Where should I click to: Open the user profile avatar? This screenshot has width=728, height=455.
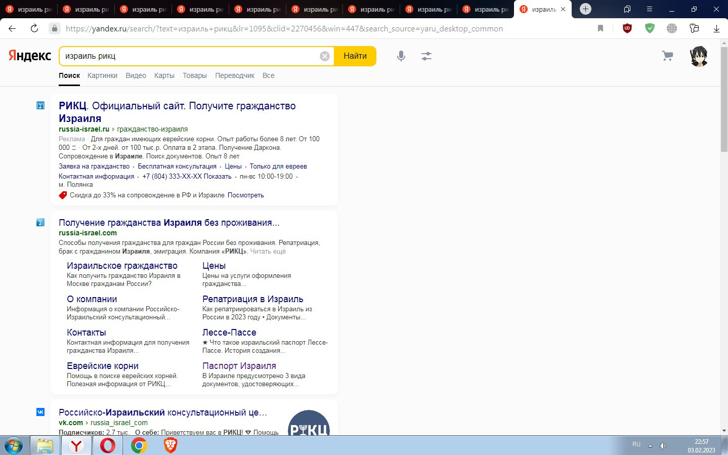(x=699, y=56)
